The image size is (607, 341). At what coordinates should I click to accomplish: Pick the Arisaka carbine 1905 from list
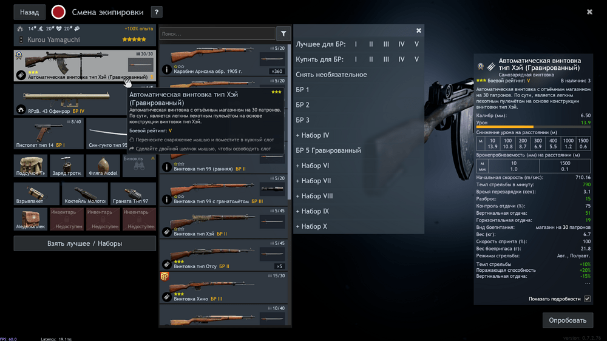(225, 62)
